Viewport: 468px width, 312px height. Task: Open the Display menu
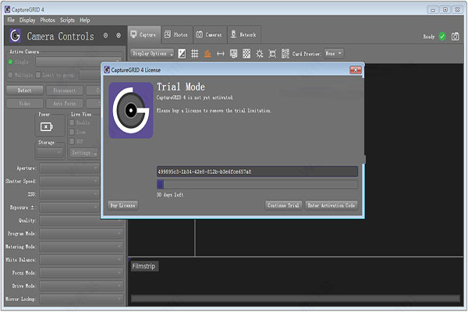click(x=27, y=20)
